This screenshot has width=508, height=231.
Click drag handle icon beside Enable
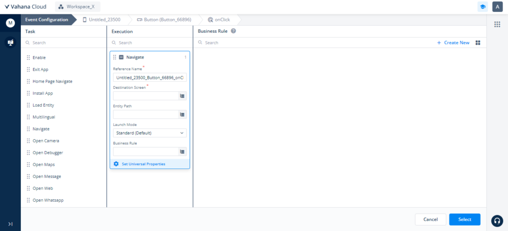point(28,58)
